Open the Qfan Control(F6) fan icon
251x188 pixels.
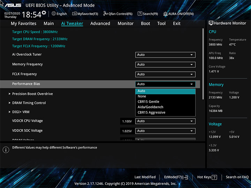(106, 14)
